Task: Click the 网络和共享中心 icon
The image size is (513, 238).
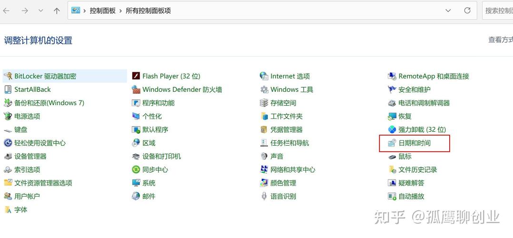Action: point(264,169)
